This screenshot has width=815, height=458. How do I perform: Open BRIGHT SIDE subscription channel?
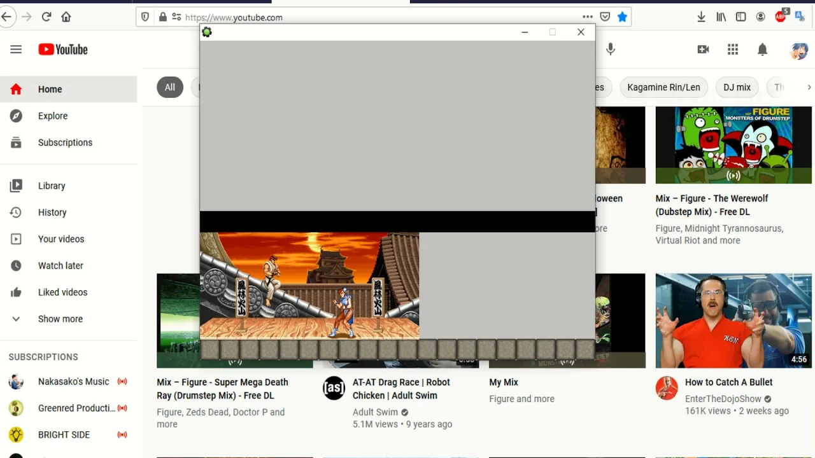(x=68, y=435)
